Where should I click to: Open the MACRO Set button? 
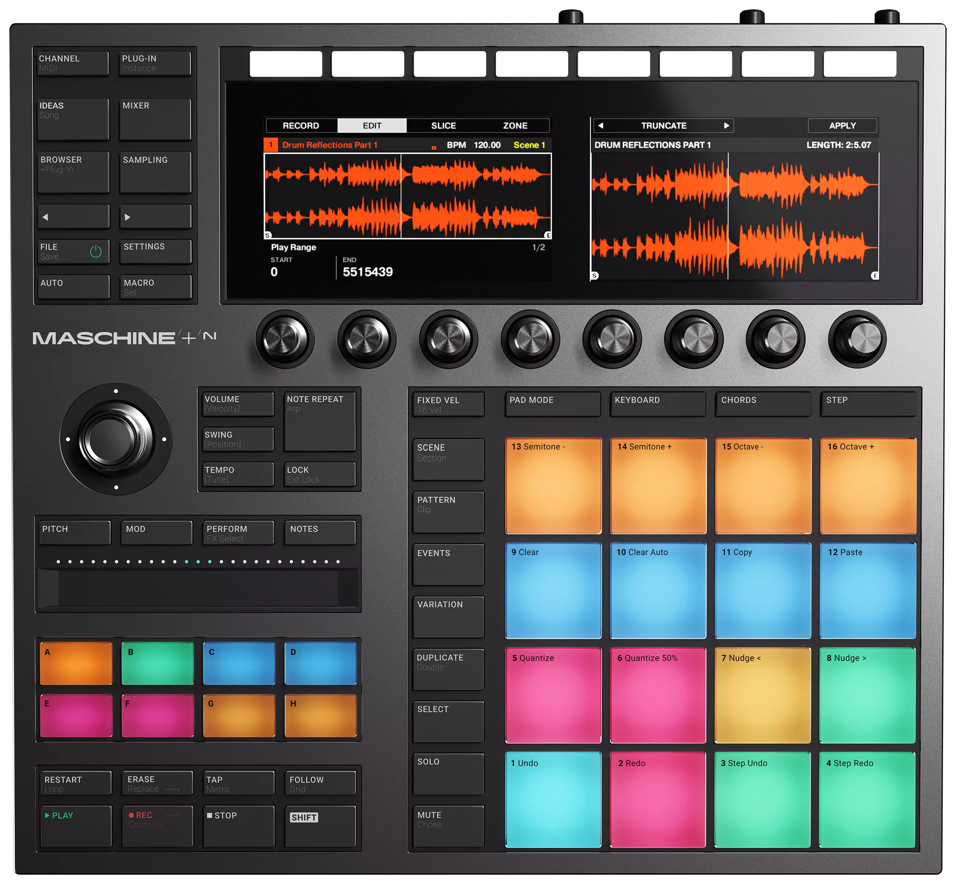155,287
